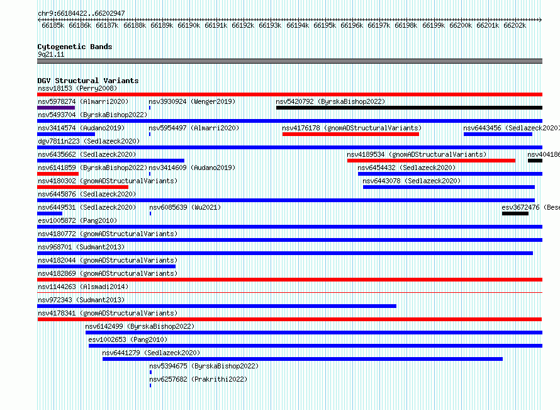
Task: Select the purple nsv5978274 Almarri2020 bar
Action: (56, 108)
